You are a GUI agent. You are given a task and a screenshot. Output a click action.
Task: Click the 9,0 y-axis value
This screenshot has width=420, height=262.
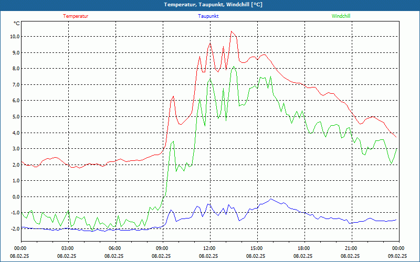[x=16, y=52]
